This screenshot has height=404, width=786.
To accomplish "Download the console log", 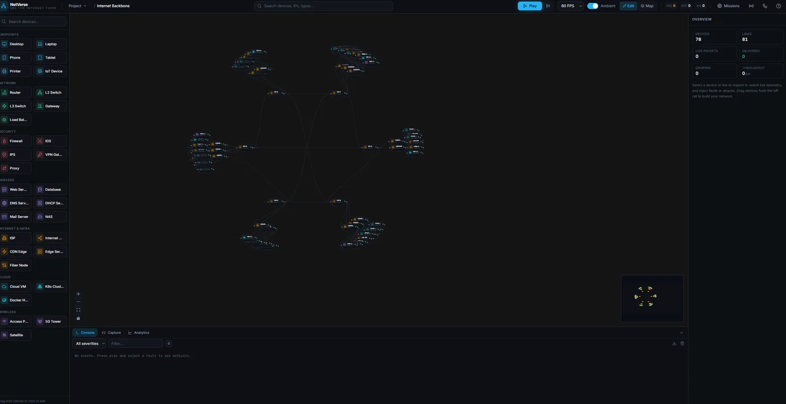I will 674,344.
